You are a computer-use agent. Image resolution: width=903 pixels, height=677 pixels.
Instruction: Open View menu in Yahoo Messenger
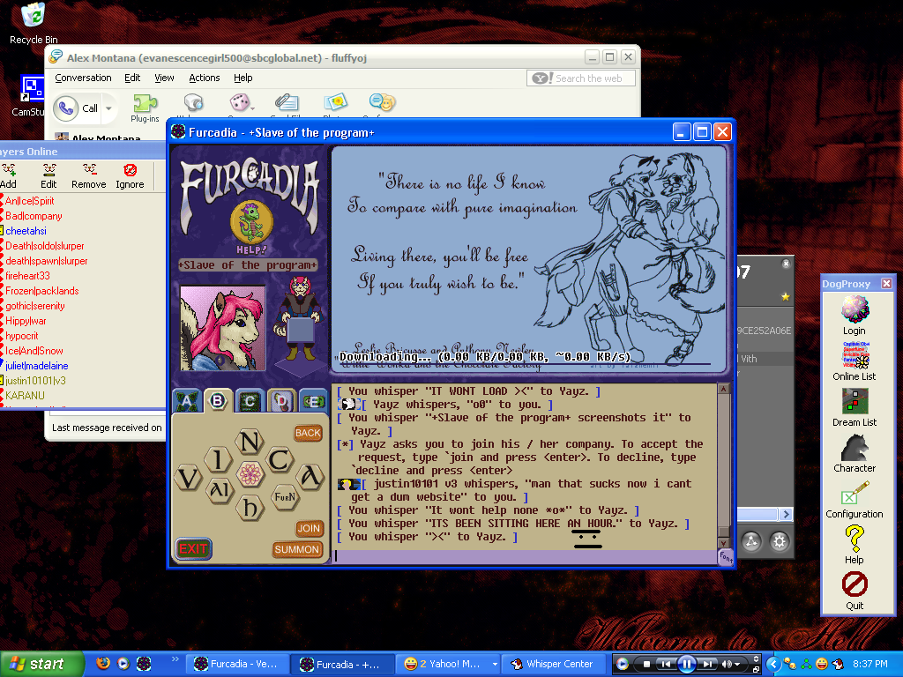pyautogui.click(x=164, y=78)
